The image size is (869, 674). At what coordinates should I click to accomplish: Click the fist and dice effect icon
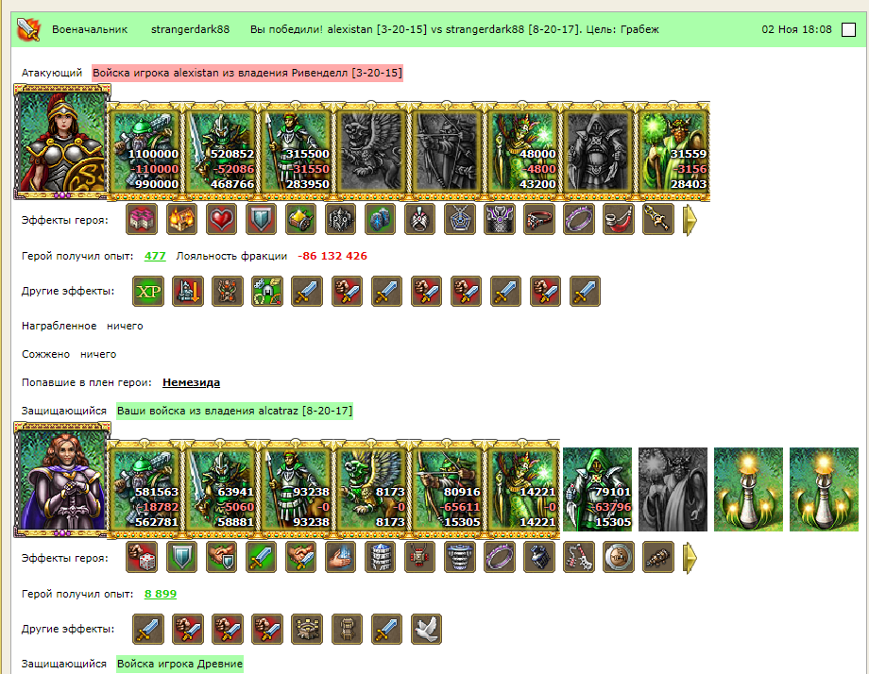coord(142,557)
